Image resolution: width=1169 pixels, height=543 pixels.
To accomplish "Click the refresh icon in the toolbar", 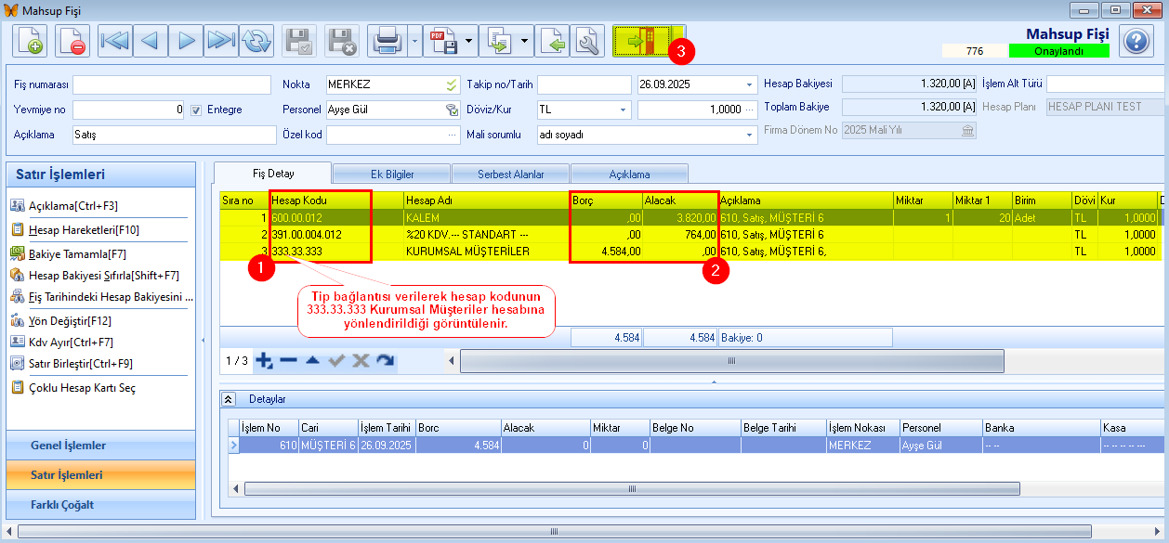I will pos(256,41).
